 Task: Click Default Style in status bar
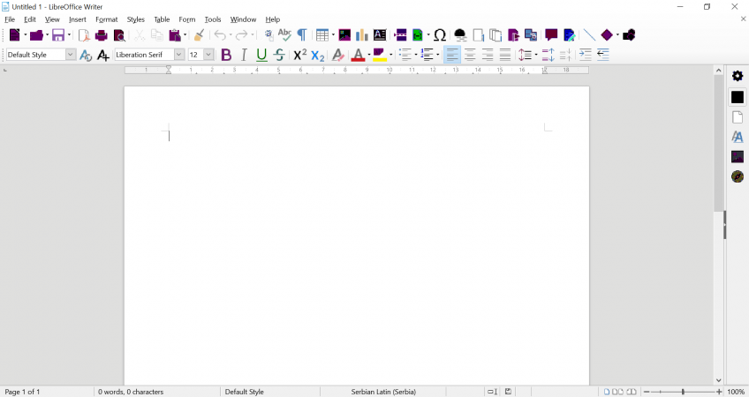point(244,392)
